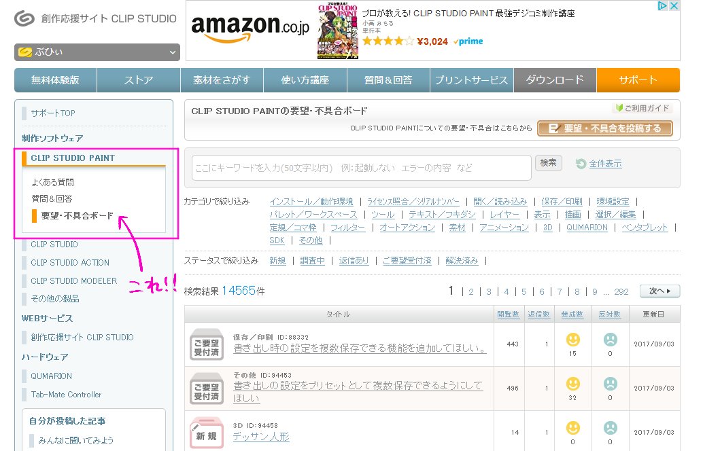Image resolution: width=703 pixels, height=451 pixels.
Task: Go to results page 5
Action: [524, 292]
